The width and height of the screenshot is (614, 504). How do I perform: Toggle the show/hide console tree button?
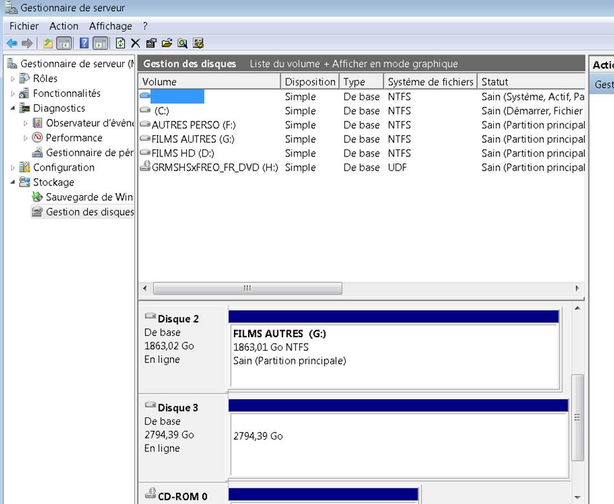coord(64,43)
